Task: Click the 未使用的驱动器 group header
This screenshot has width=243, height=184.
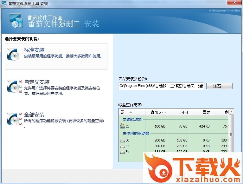Action: coord(136,133)
